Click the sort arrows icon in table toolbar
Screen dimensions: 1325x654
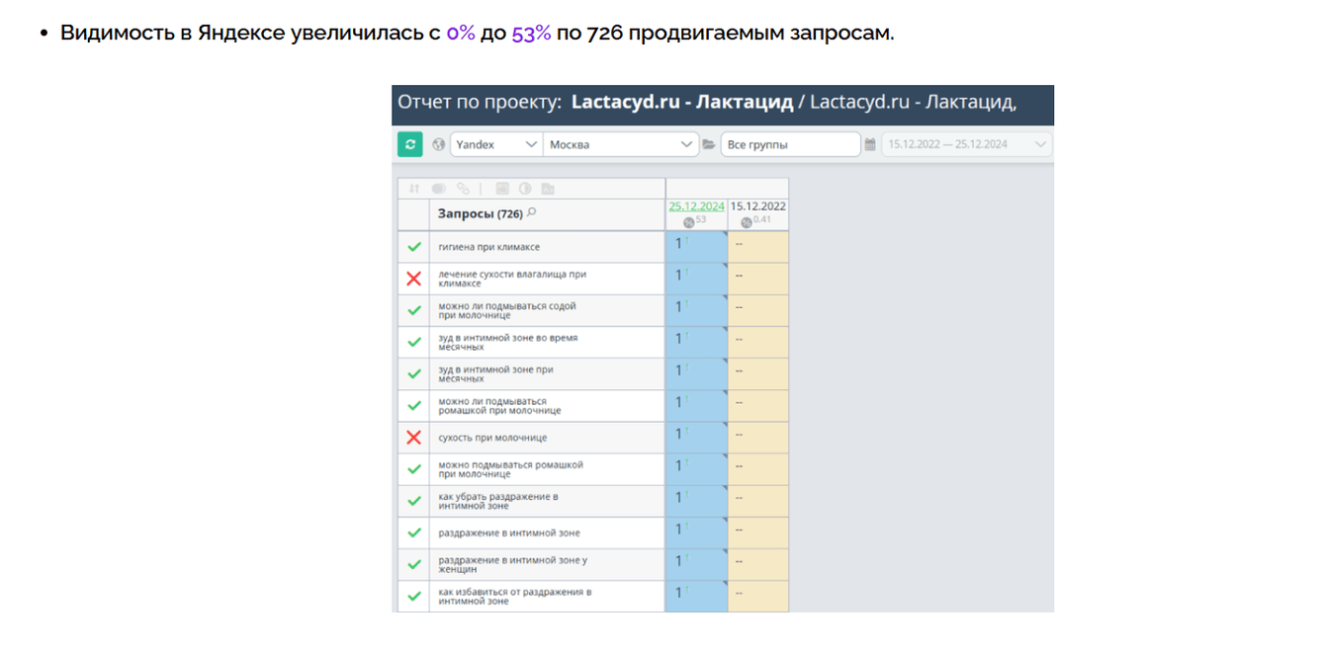tap(414, 189)
